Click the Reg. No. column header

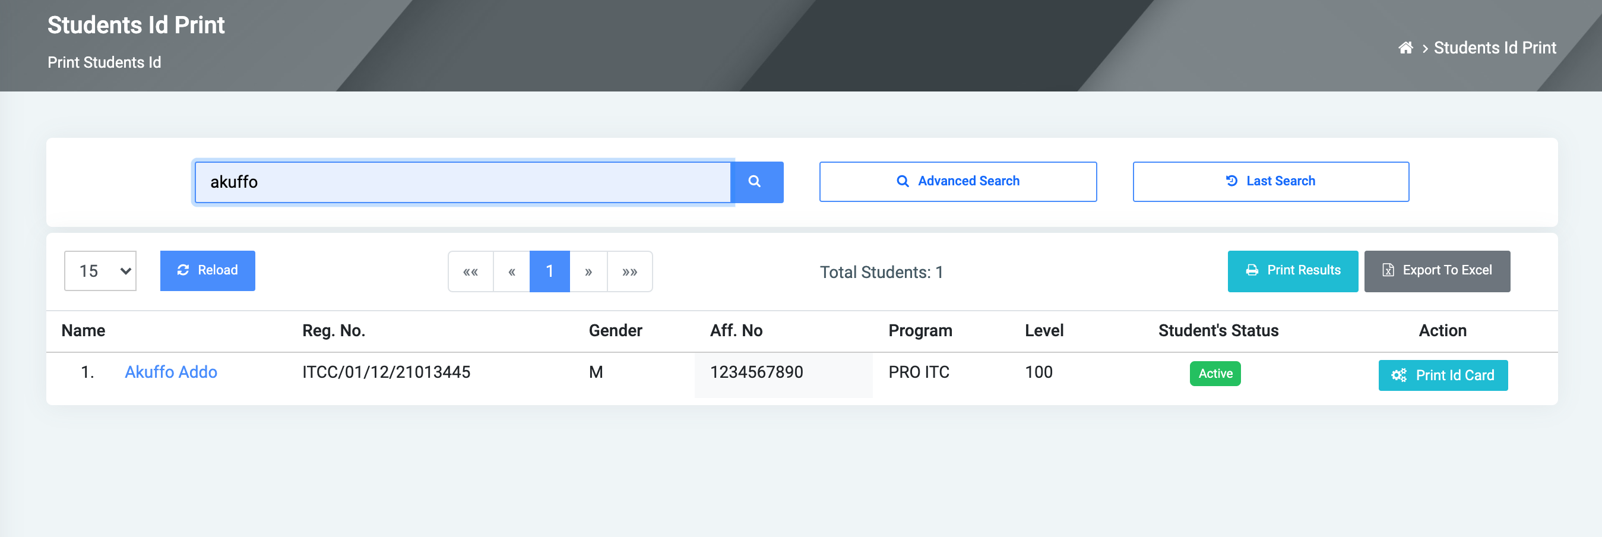(x=333, y=330)
